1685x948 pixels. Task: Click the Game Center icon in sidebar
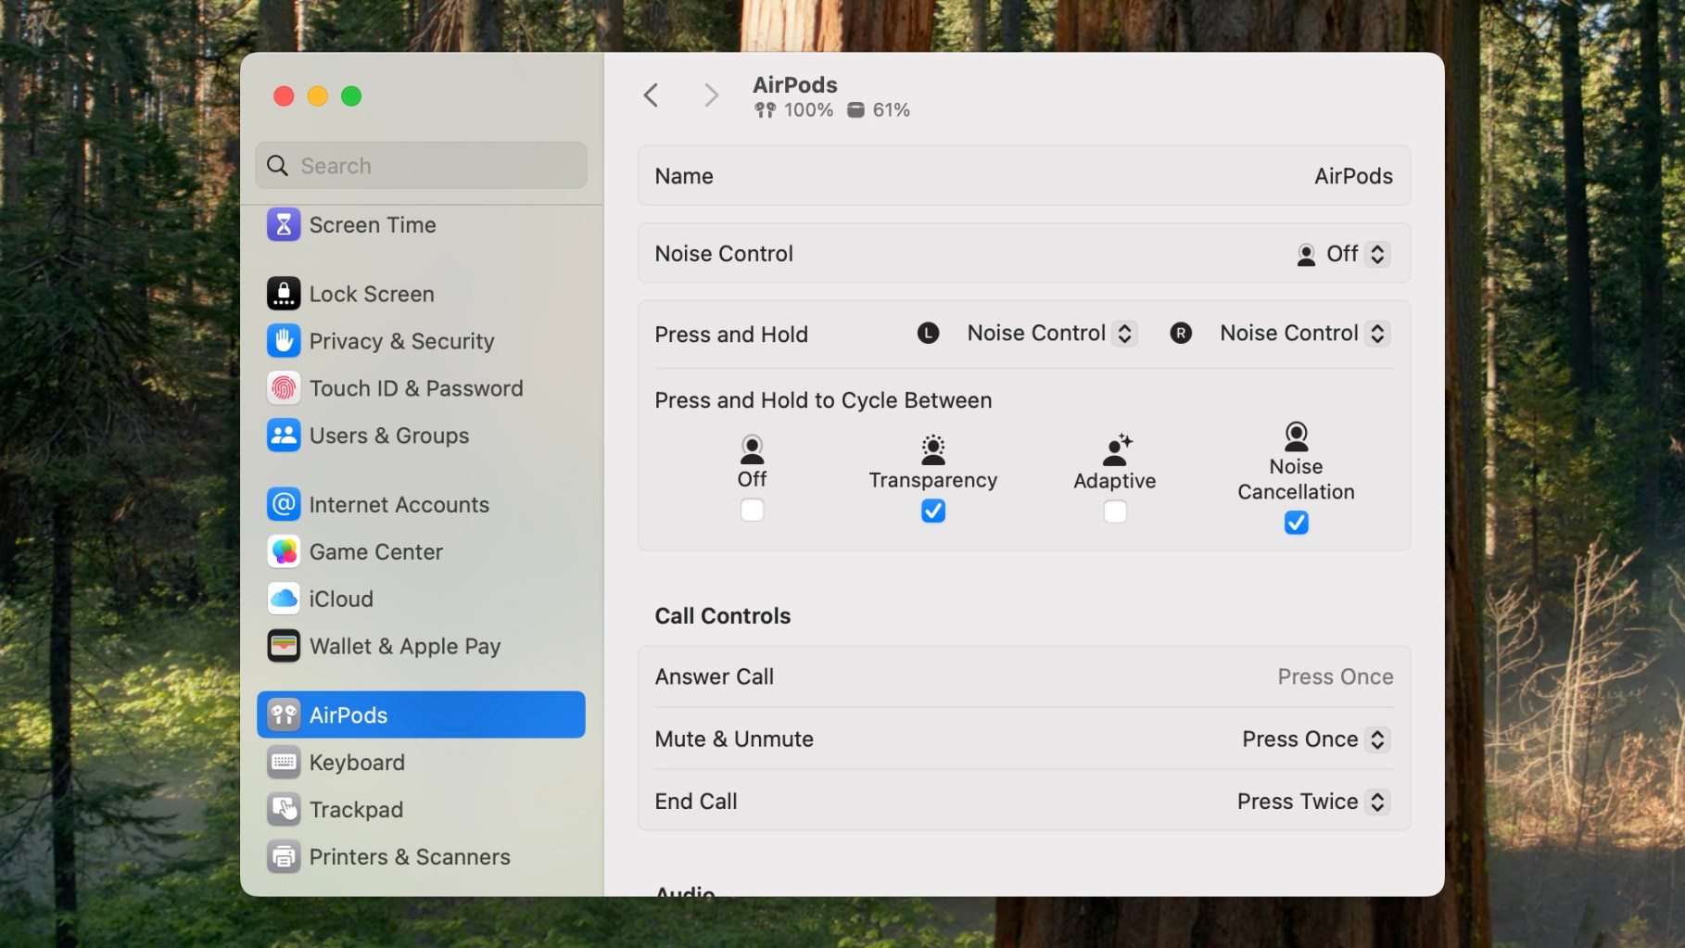click(284, 551)
